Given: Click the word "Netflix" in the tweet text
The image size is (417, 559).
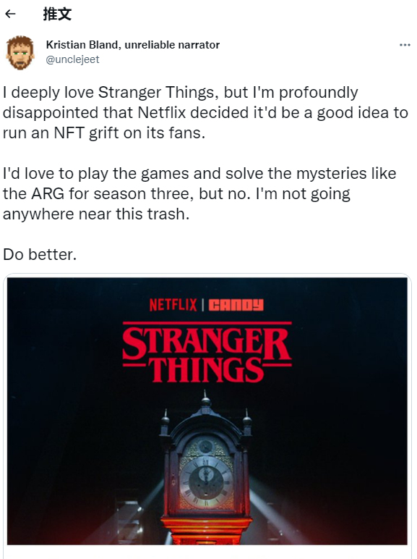Looking at the screenshot, I should (162, 113).
